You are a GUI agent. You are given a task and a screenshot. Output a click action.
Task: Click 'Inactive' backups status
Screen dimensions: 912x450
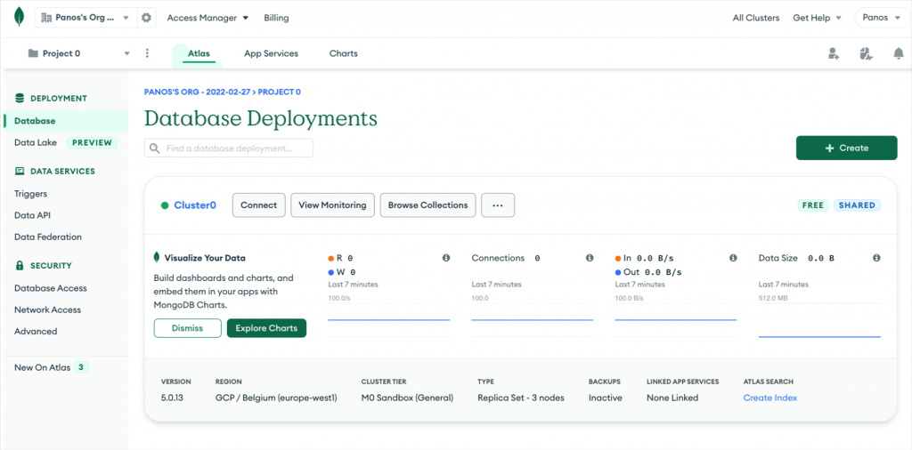coord(606,398)
